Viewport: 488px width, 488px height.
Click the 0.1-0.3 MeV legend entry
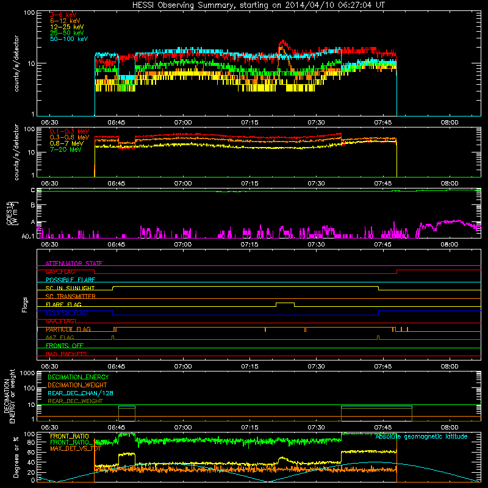pyautogui.click(x=70, y=131)
